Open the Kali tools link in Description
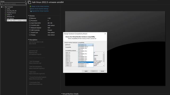The height and width of the screenshot is (95, 170). tap(37, 74)
